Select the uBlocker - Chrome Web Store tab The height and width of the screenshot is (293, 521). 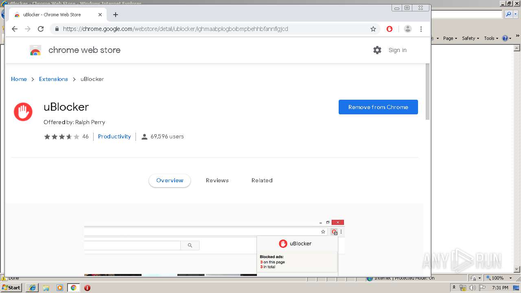coord(58,15)
